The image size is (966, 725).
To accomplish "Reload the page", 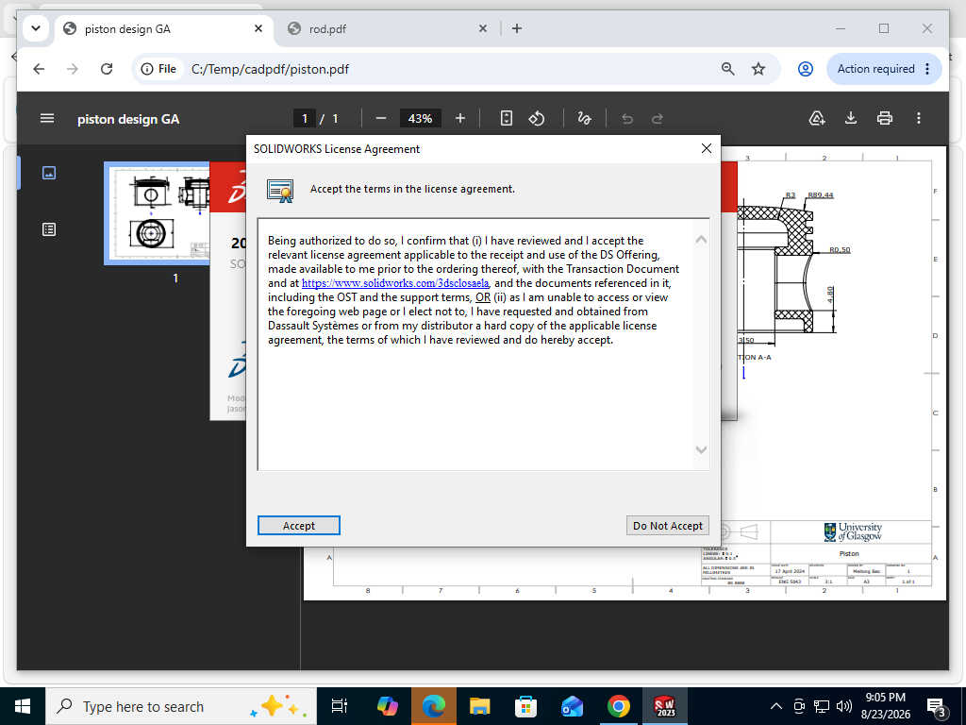I will [x=107, y=69].
